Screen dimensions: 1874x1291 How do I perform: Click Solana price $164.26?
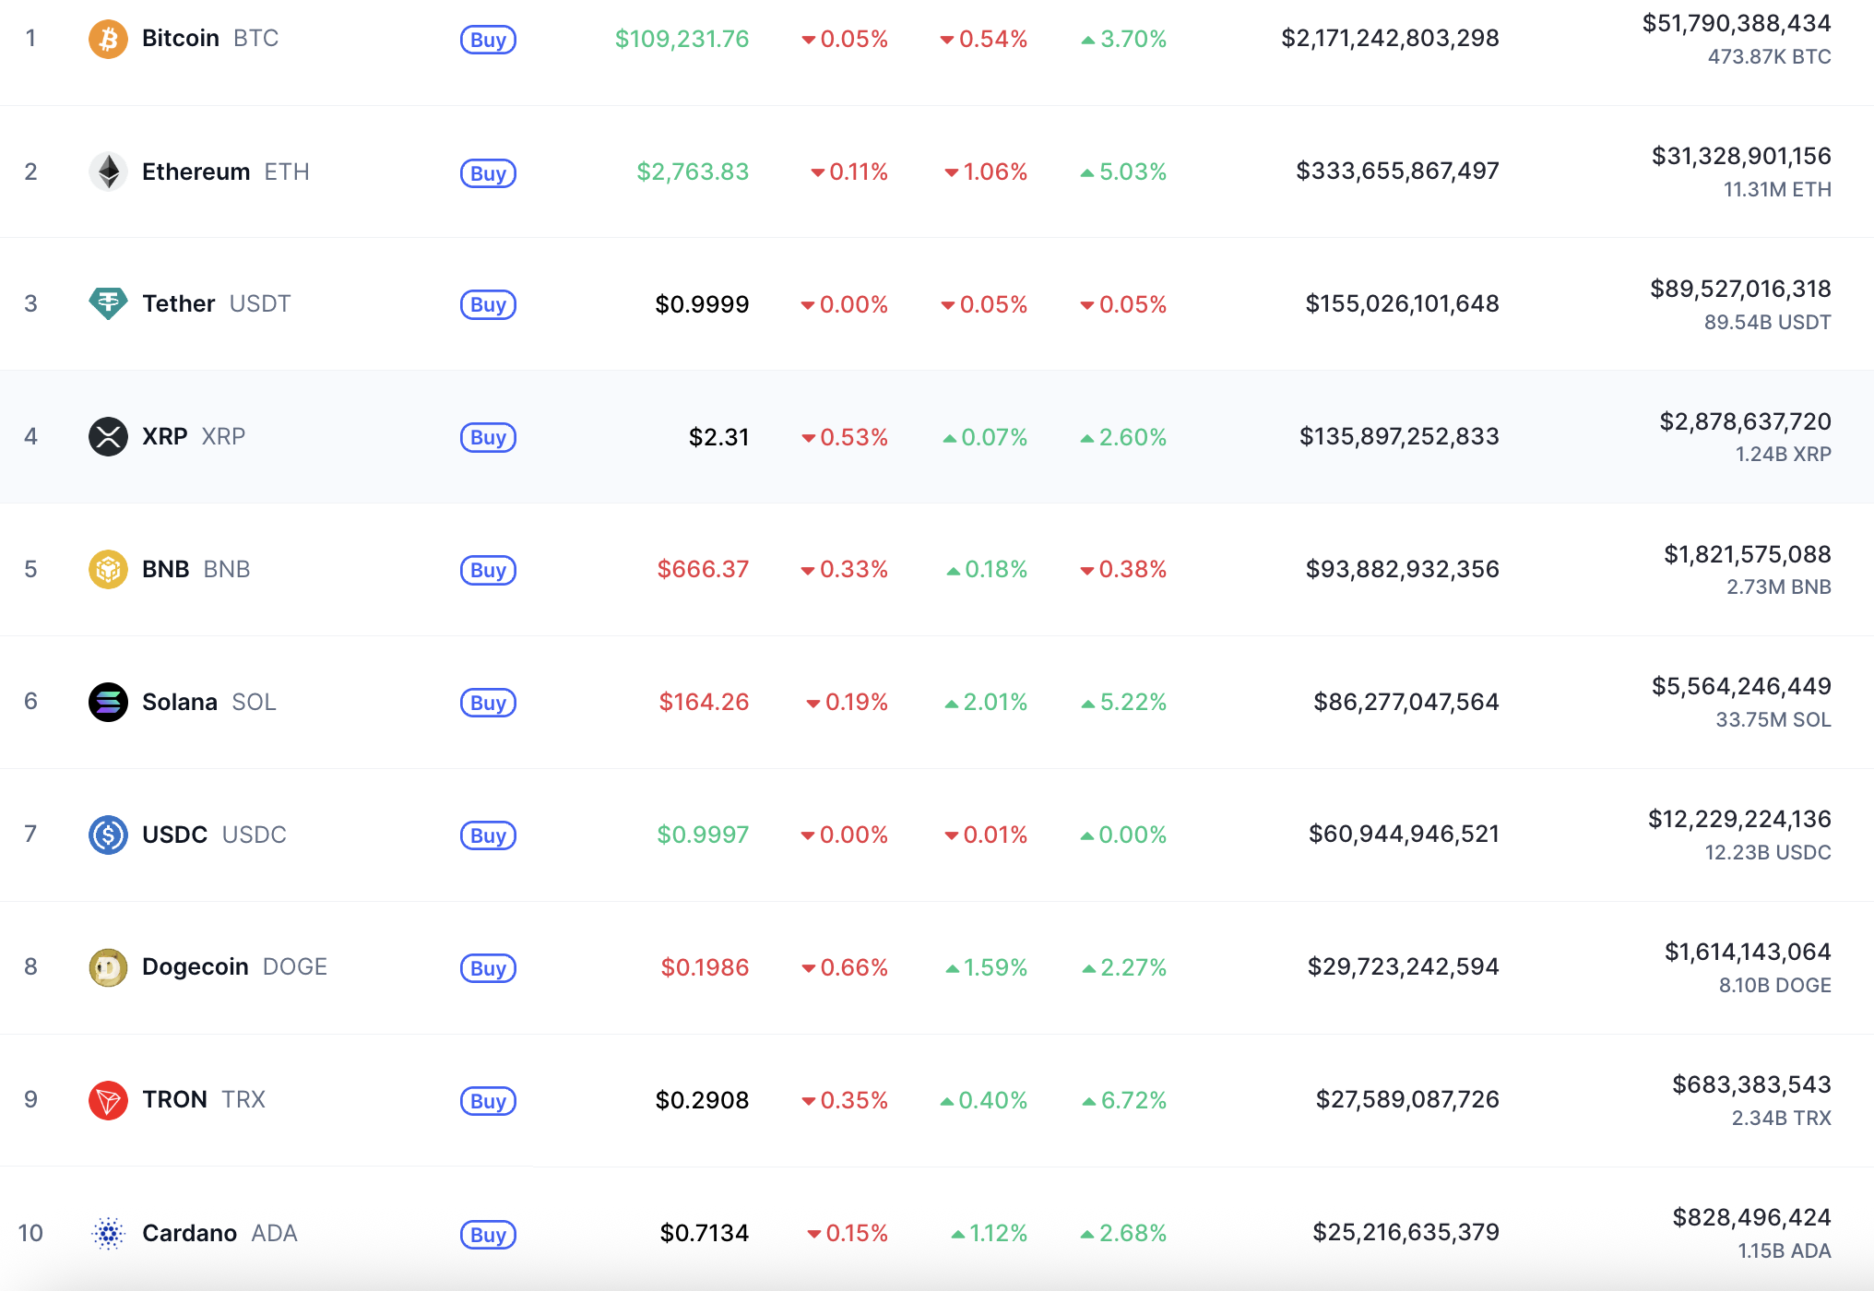coord(704,702)
